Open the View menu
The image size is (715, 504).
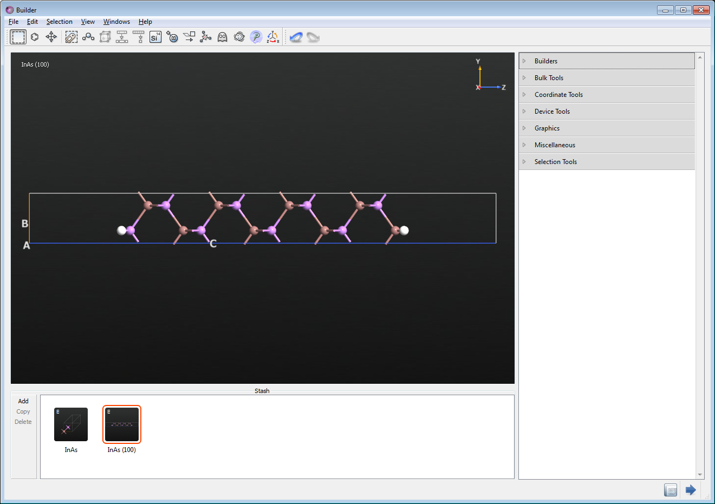pos(88,22)
